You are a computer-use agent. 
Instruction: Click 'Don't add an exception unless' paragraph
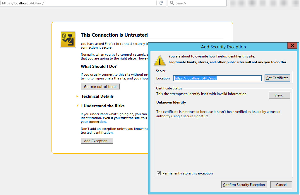tap(114, 130)
